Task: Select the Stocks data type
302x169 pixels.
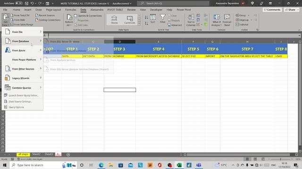Action: [x=114, y=20]
